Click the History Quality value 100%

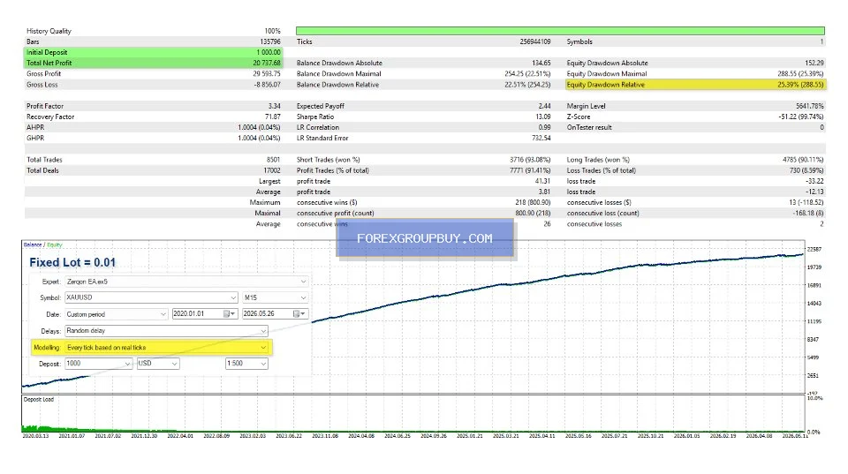[x=273, y=32]
